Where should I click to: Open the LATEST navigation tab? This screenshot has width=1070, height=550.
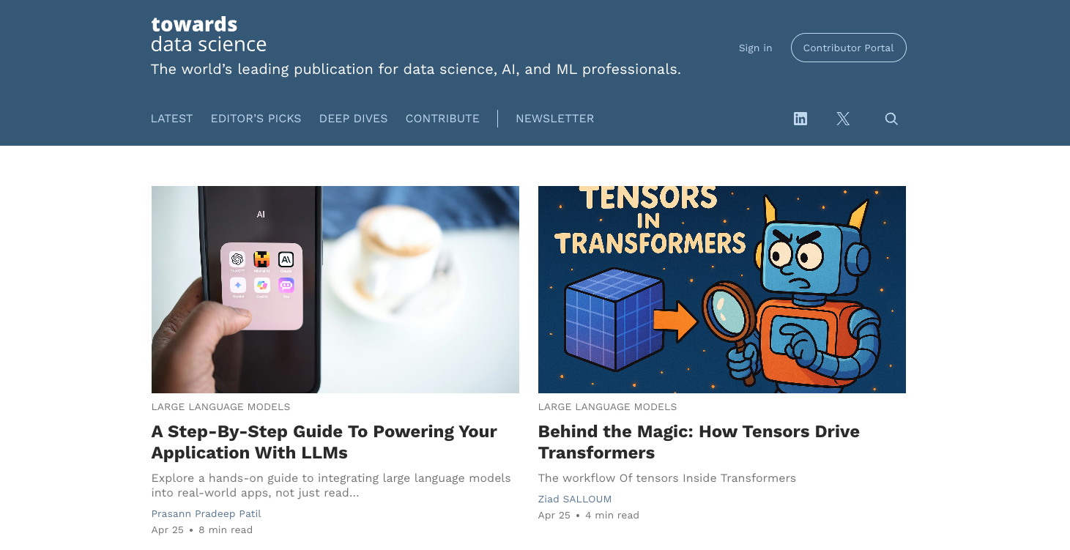(171, 119)
